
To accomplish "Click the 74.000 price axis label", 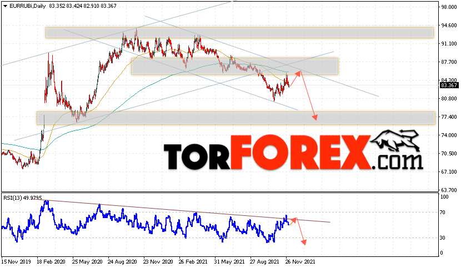I will (449, 135).
